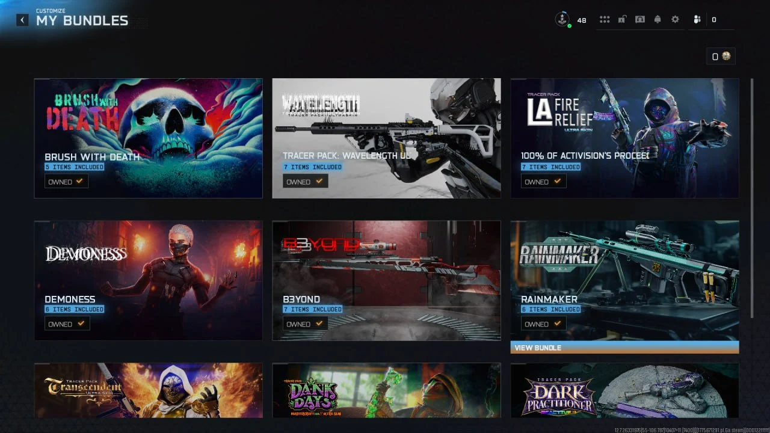This screenshot has height=433, width=770.
Task: Click the 'TRACER PACK: WAVELENGTH' bundle title
Action: [347, 156]
